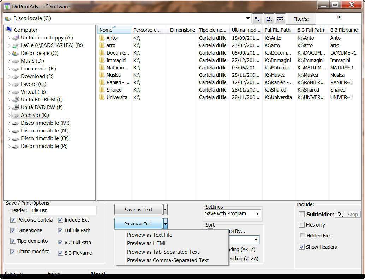
Task: Click the drive icon in path combo box
Action: (x=8, y=18)
